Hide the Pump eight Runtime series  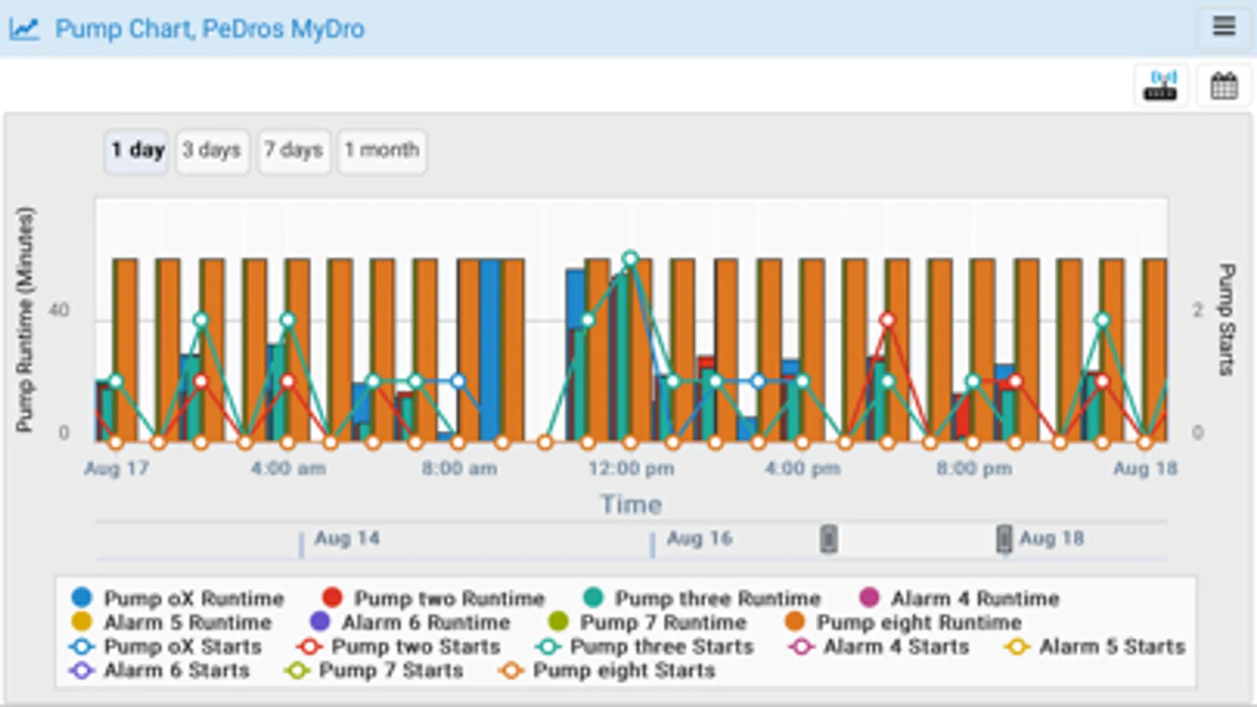[902, 622]
